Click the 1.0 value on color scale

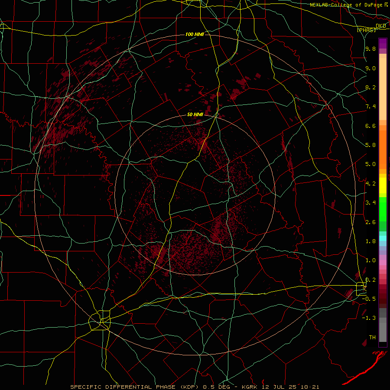click(370, 260)
